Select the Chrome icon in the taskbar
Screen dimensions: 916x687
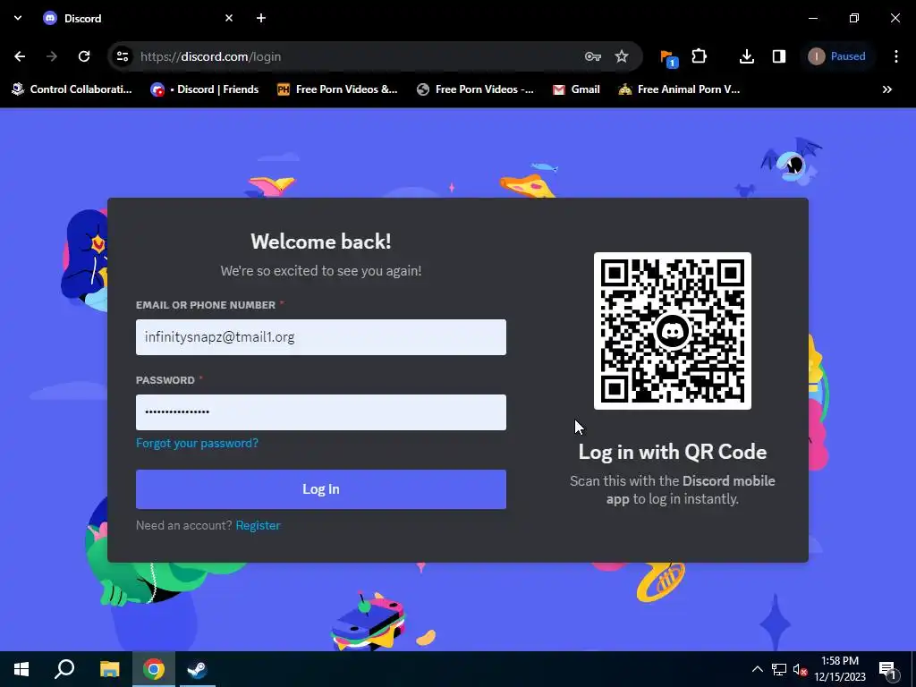(x=154, y=669)
